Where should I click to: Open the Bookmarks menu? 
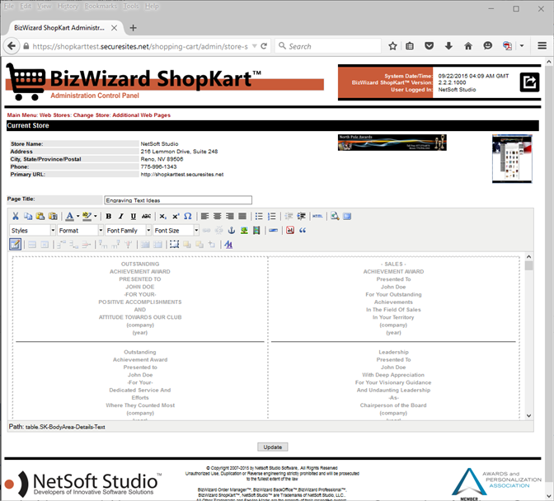101,7
